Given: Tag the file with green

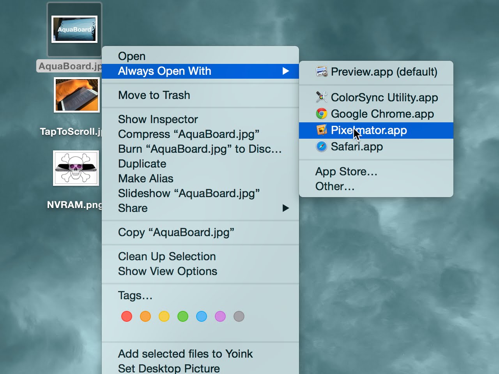Looking at the screenshot, I should tap(183, 316).
